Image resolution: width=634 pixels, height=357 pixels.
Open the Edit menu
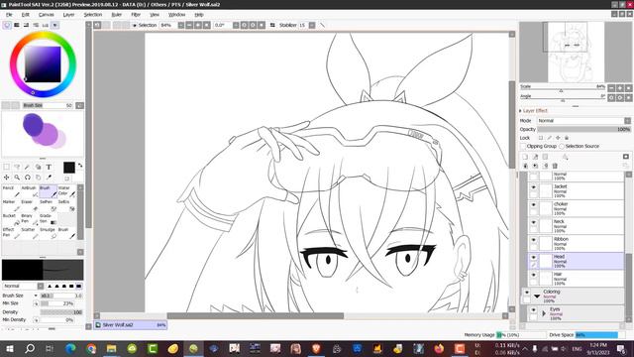(26, 15)
